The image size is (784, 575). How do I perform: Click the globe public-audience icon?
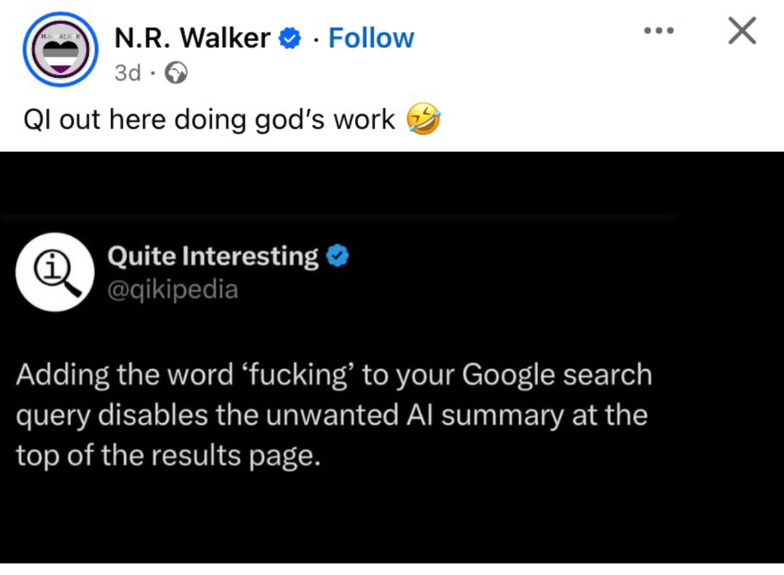(177, 73)
